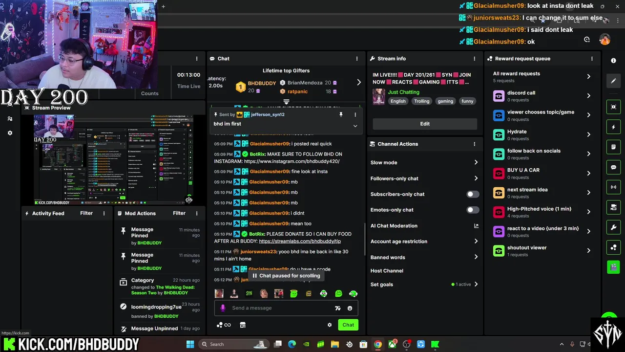Viewport: 625px width, 352px height.
Task: Click the green clapperboard clips icon
Action: [x=613, y=267]
